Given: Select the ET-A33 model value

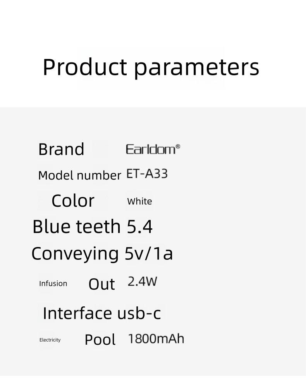Looking at the screenshot, I should 147,174.
